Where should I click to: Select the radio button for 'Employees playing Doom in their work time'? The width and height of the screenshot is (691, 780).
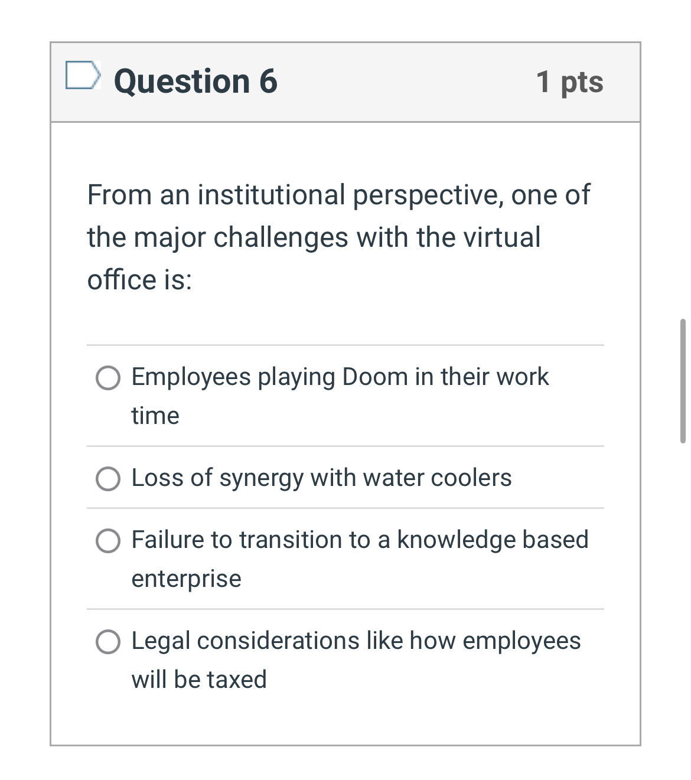(107, 378)
